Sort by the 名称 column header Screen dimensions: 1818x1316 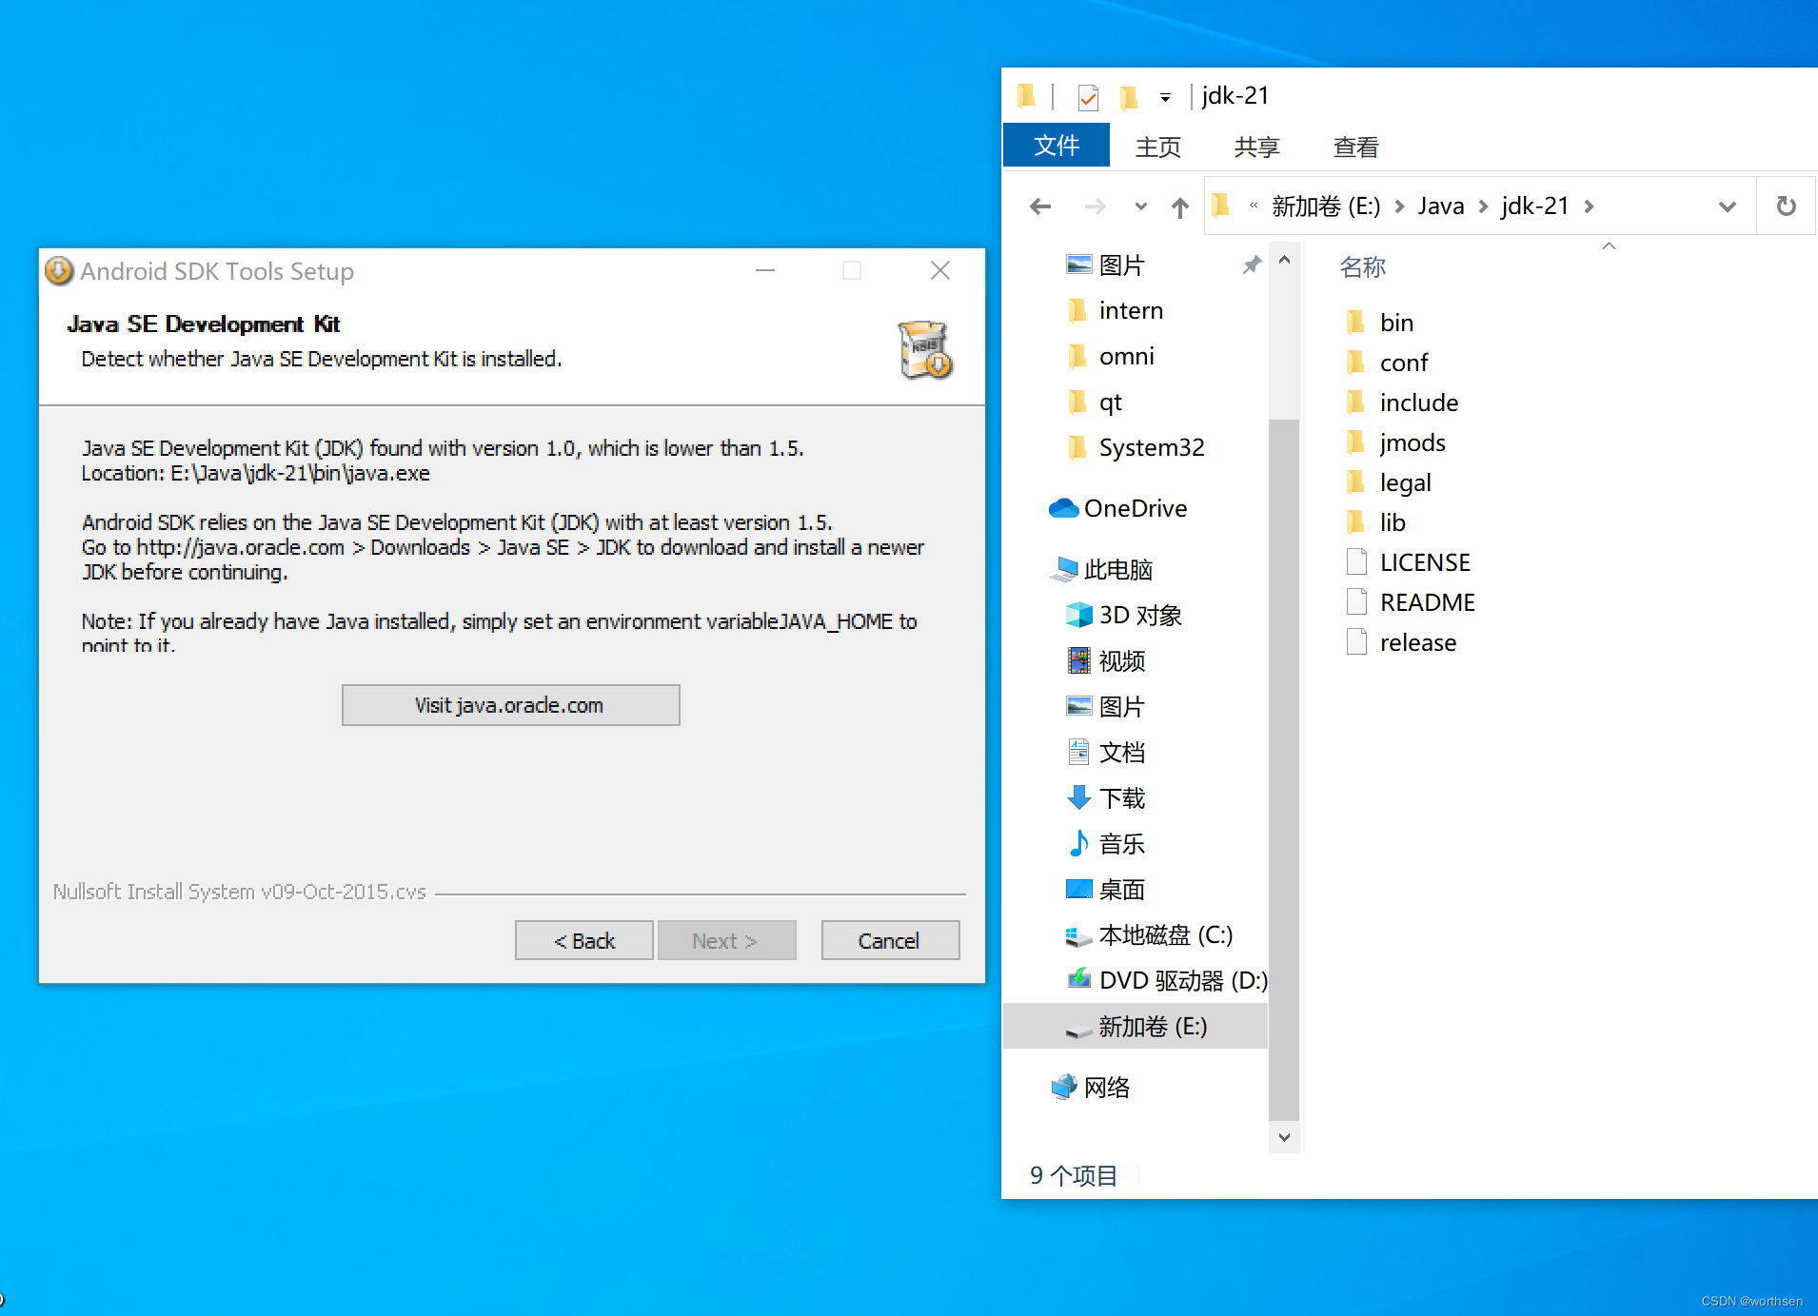1362,266
